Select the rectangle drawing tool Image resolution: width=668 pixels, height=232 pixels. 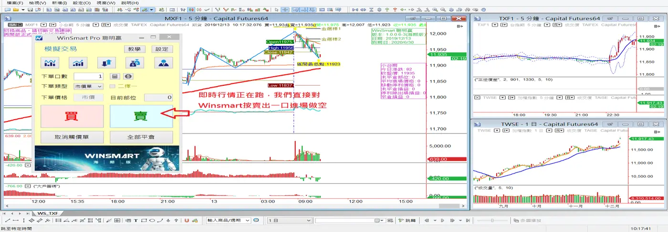(x=144, y=220)
